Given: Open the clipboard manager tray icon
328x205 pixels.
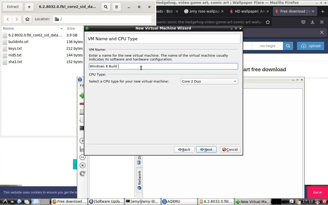Looking at the screenshot, I should point(298,202).
